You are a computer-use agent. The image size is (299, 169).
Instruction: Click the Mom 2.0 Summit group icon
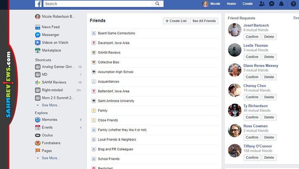point(37,98)
